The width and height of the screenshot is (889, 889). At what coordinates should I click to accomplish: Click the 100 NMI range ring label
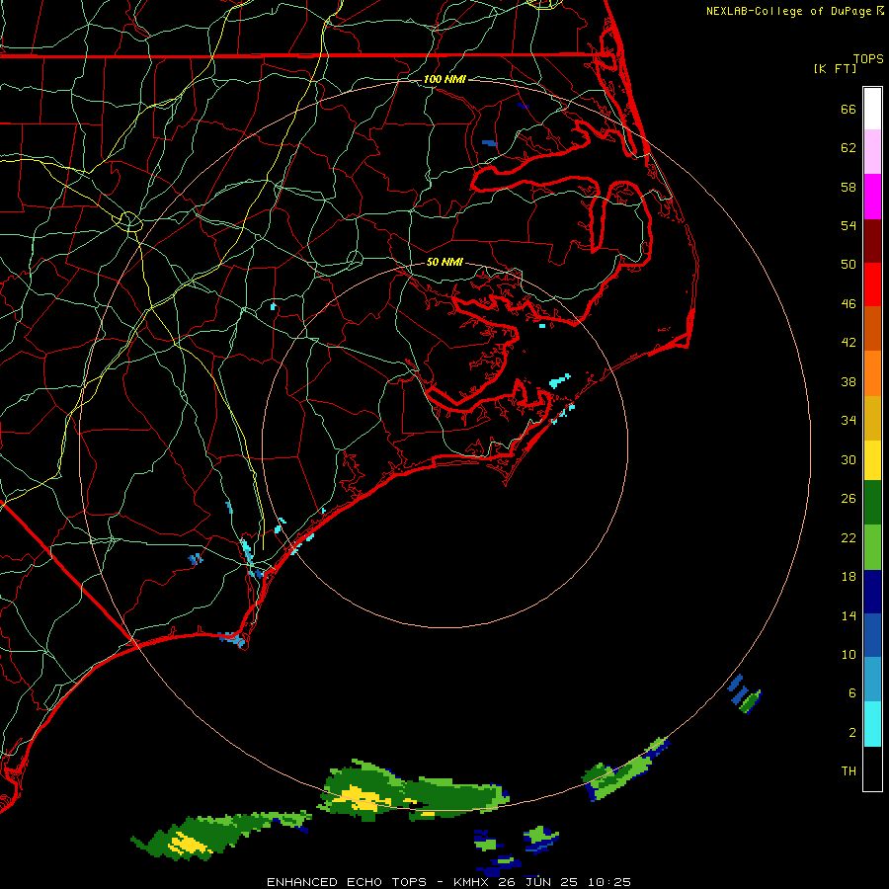(x=444, y=79)
